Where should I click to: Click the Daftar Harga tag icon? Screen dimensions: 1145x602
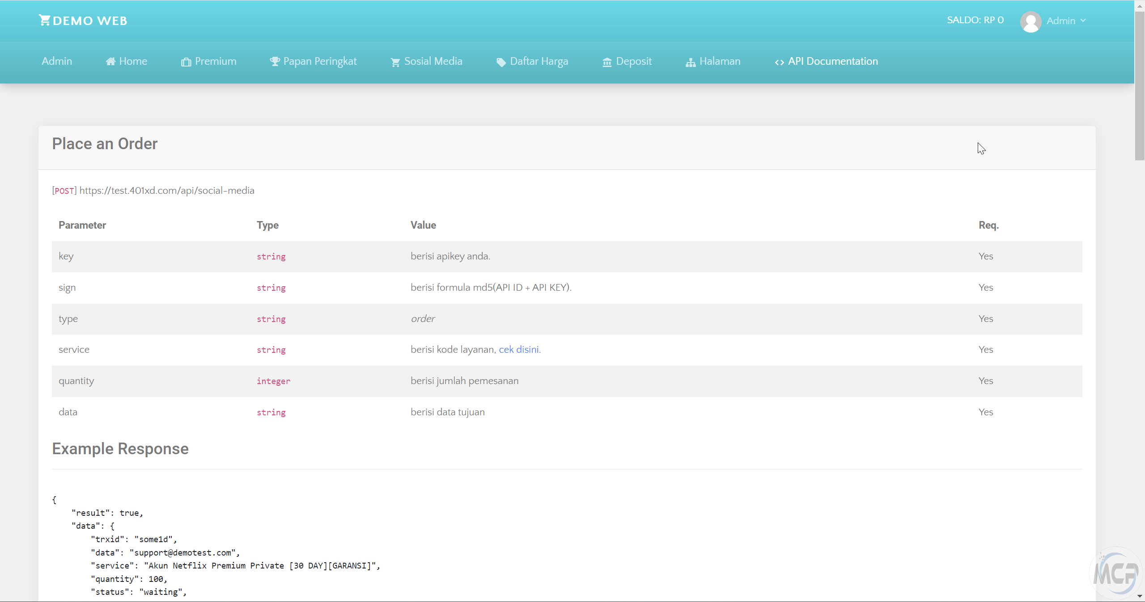coord(501,62)
